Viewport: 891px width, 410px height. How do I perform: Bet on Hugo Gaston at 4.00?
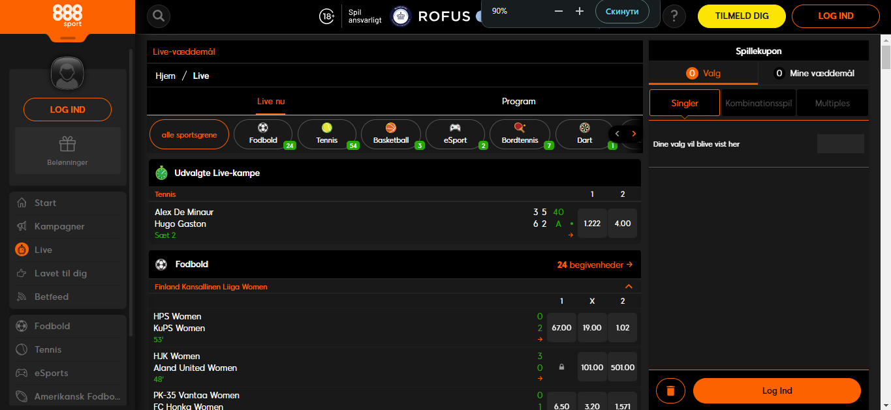(623, 224)
